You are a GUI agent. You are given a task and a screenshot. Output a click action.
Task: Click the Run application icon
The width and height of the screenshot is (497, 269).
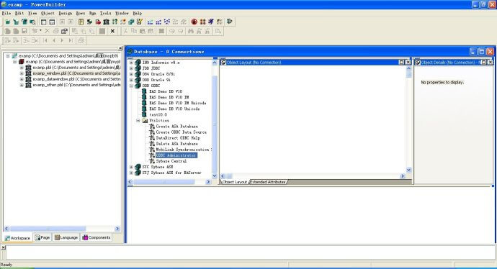coord(211,22)
